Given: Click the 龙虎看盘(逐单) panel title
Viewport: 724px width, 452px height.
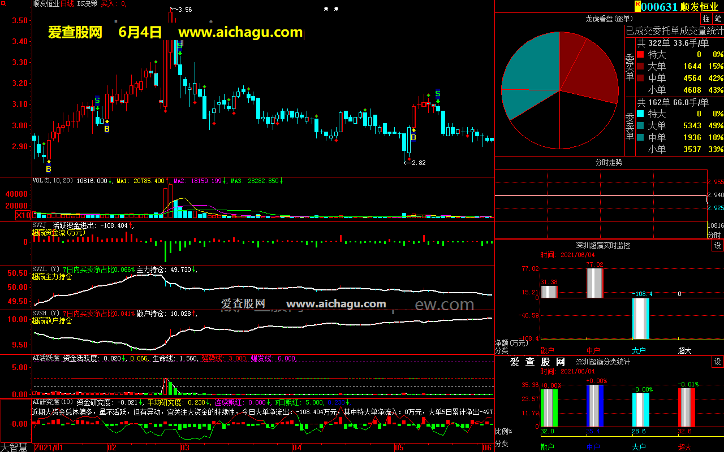Looking at the screenshot, I should (x=609, y=19).
